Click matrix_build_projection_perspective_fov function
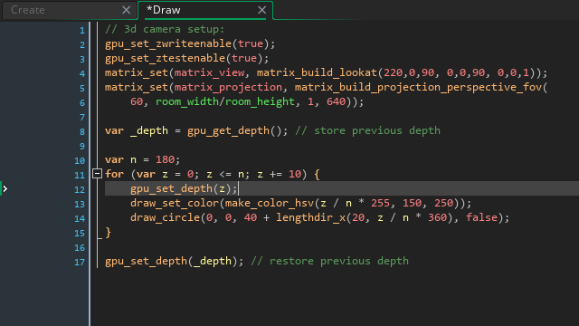Image resolution: width=579 pixels, height=326 pixels. (418, 87)
